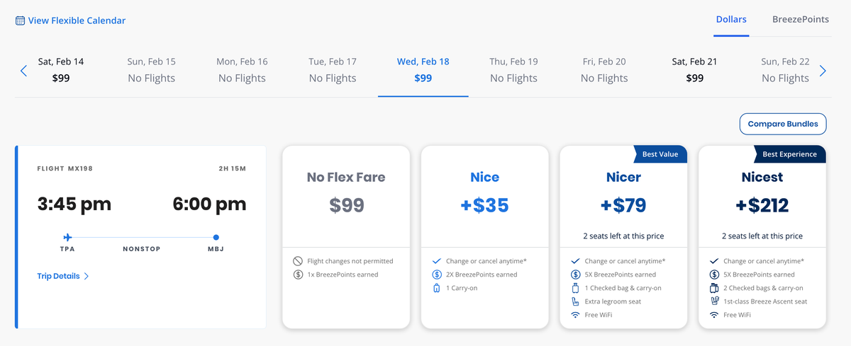Open Compare Bundles
851x346 pixels.
pos(783,124)
